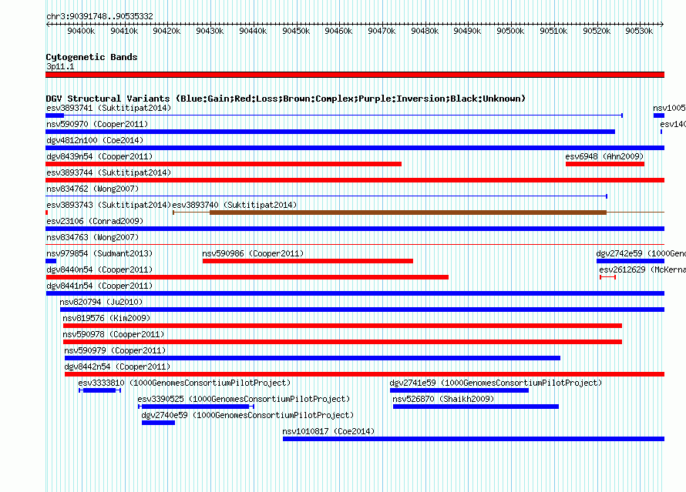Open the esv2612629 variant label

643,269
